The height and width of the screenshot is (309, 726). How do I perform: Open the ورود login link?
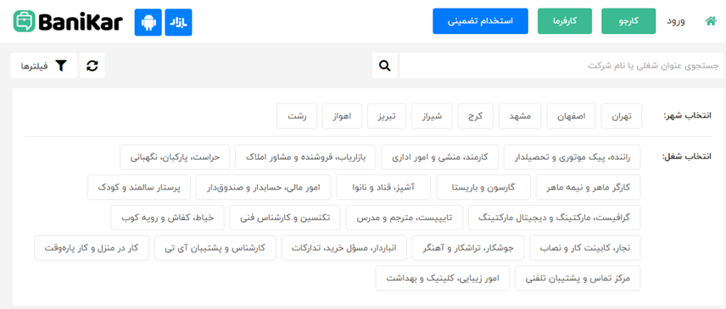click(675, 21)
